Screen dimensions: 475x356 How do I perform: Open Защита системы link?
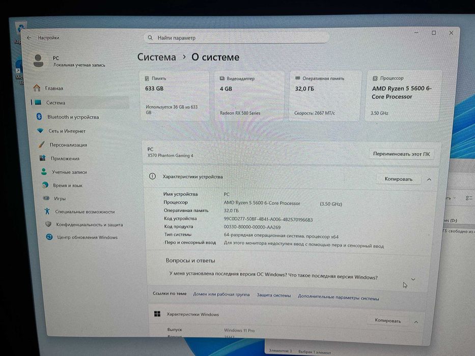tap(273, 295)
